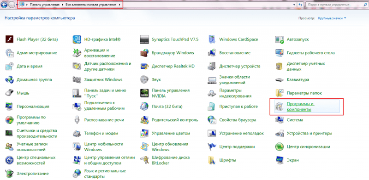Open the Распознавание речи microphone icon
Screen dimensions: 369x180
click(77, 120)
